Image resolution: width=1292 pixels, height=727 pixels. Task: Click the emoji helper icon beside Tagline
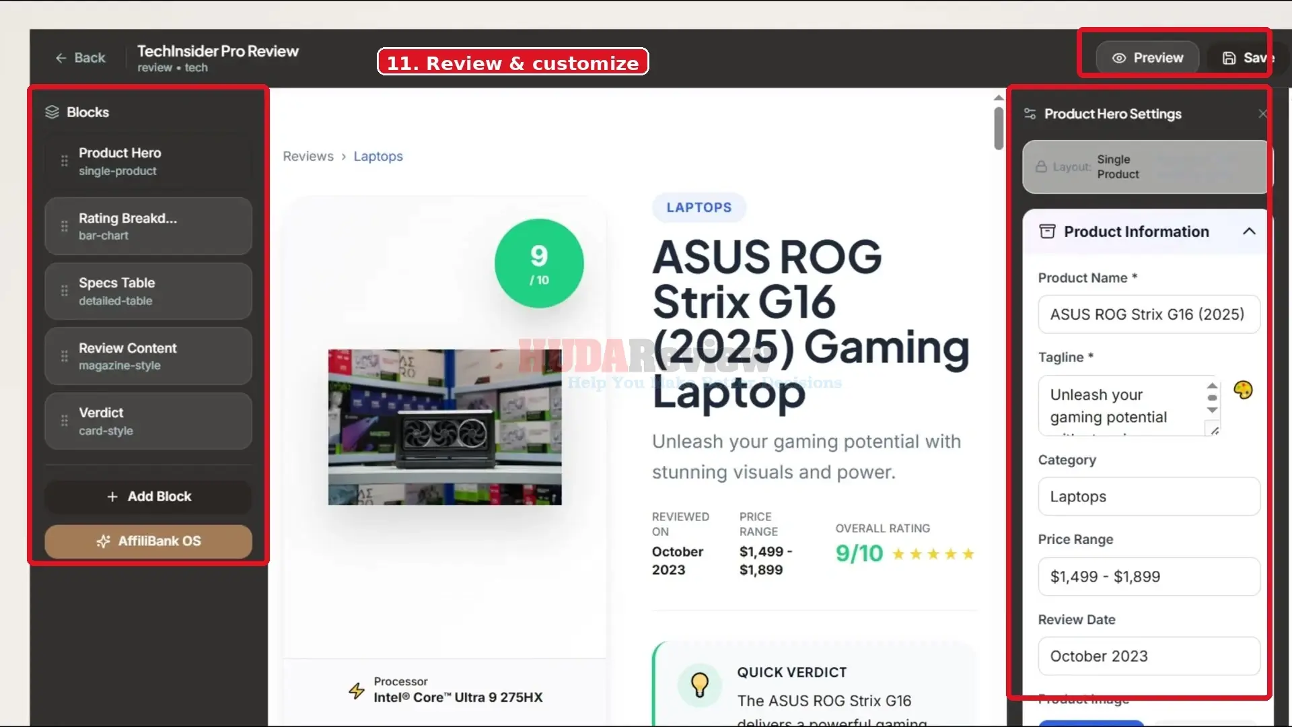click(x=1243, y=390)
